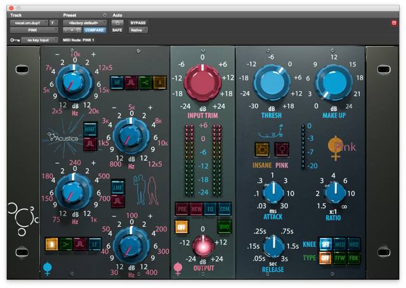Click the HF band 10k gain knob
This screenshot has width=406, height=288.
point(74,83)
